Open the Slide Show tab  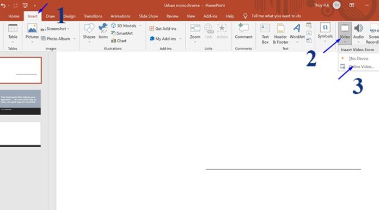coord(149,16)
